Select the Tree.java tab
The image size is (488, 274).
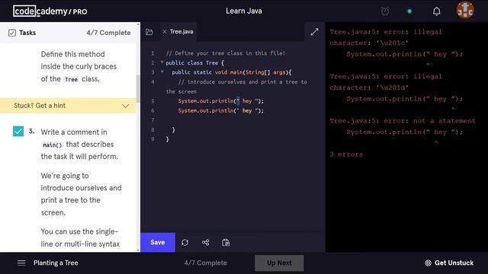181,32
